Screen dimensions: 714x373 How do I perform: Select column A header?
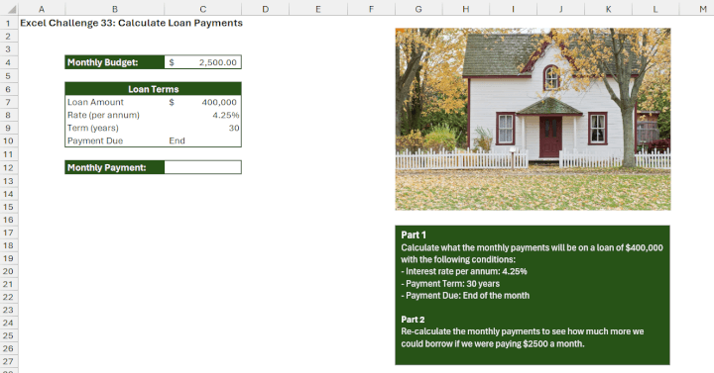tap(42, 9)
